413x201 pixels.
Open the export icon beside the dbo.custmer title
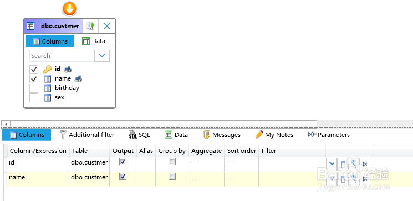click(90, 26)
